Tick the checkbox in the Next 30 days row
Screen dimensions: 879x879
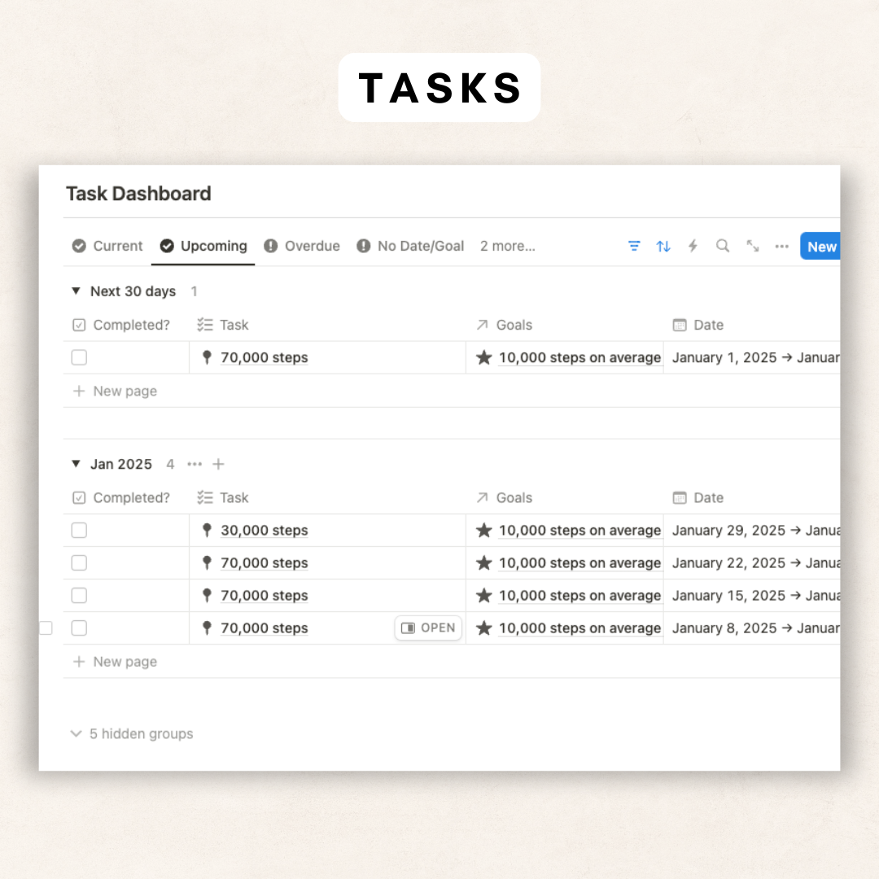79,358
